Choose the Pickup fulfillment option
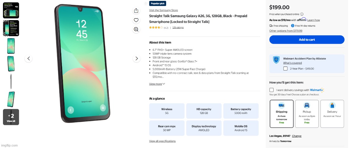 click(307, 114)
